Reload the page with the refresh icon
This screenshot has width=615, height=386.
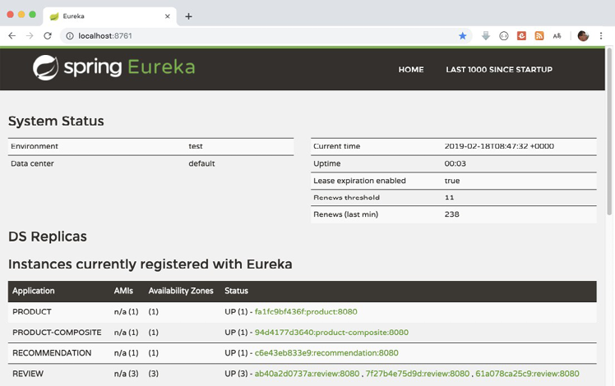(x=48, y=35)
